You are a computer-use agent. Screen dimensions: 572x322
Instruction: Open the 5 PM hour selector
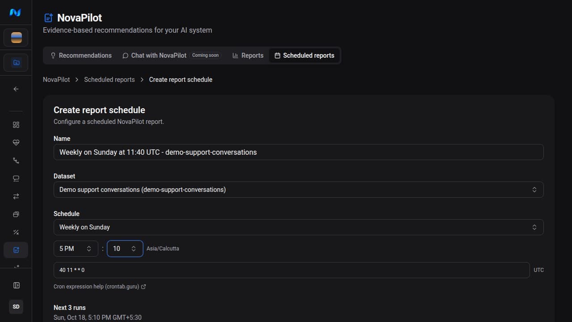tap(76, 249)
